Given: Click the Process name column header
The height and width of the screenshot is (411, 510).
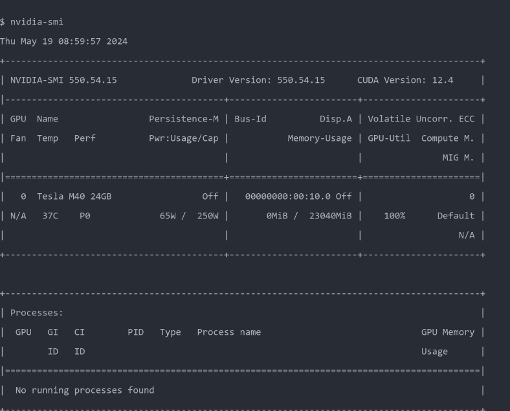Looking at the screenshot, I should 229,332.
